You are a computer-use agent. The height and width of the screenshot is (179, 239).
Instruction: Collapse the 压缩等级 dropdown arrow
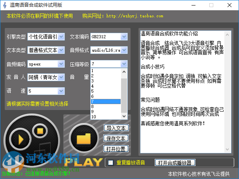click(x=124, y=64)
